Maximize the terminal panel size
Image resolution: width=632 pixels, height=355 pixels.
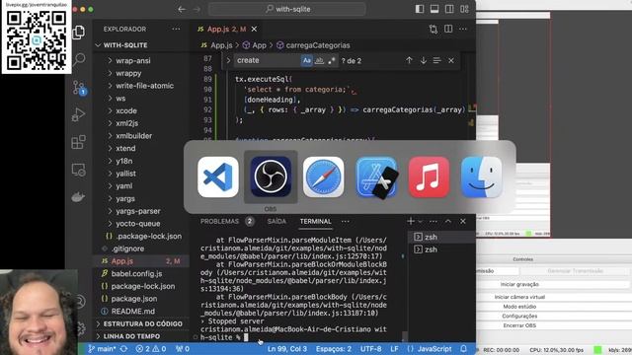point(448,221)
